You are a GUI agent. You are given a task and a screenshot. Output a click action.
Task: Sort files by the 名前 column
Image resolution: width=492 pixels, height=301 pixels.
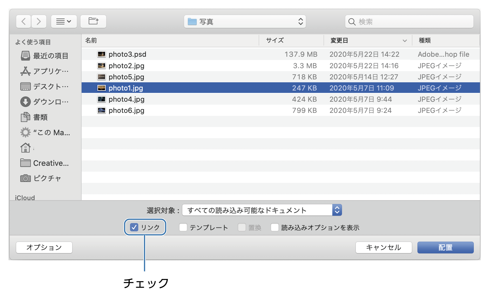tap(170, 40)
